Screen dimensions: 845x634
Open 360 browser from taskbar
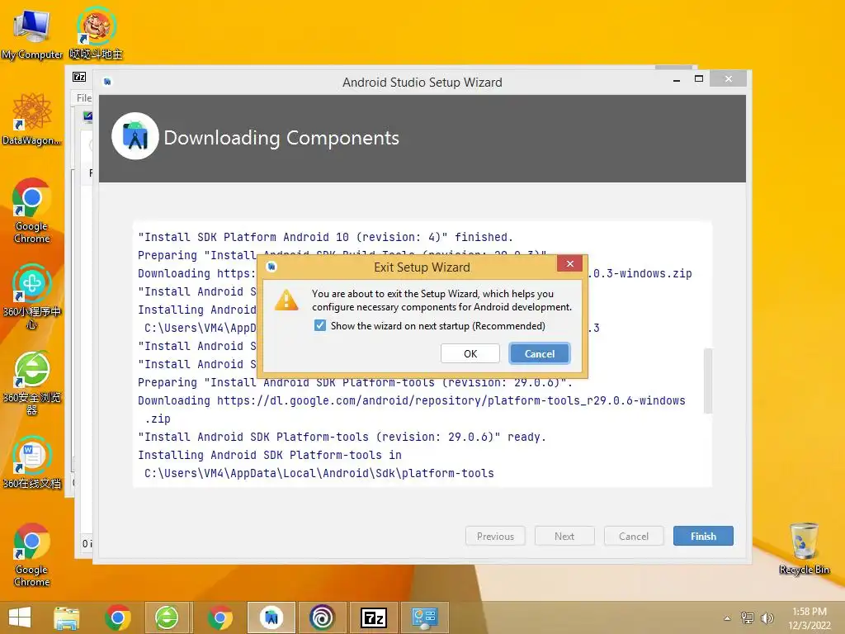tap(167, 617)
